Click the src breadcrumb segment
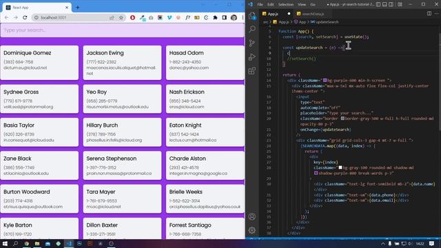441x248 pixels. [265, 21]
